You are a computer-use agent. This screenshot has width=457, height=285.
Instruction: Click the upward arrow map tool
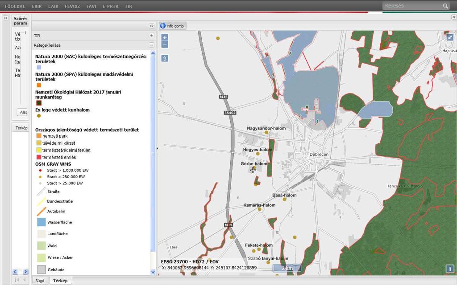tap(165, 58)
